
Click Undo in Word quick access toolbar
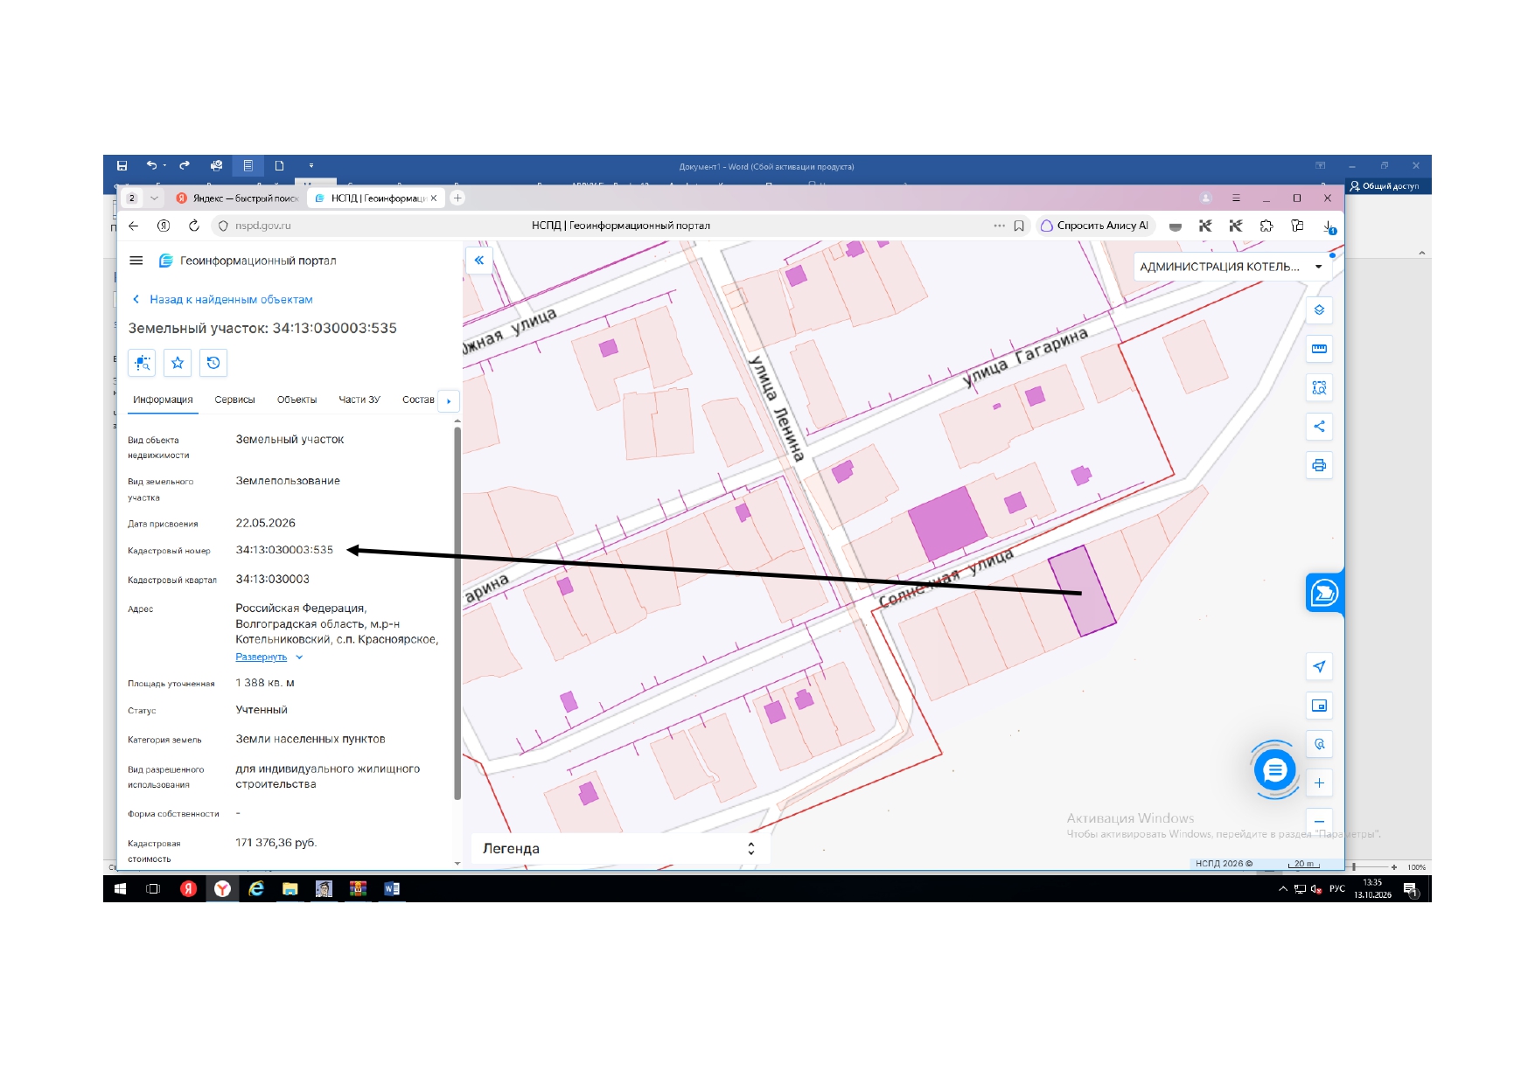[152, 165]
